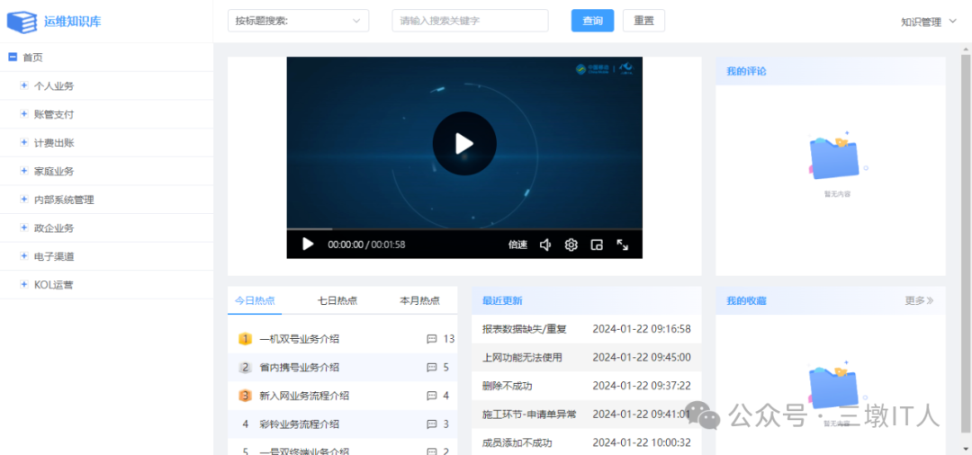Open 删除不成功 recent update

click(x=507, y=387)
